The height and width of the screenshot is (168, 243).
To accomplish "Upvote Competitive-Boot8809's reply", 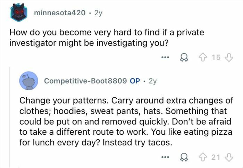I will click(203, 157).
